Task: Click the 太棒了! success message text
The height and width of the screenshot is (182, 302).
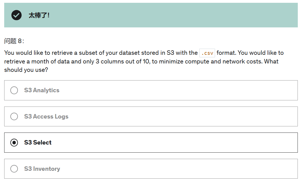Action: tap(39, 15)
